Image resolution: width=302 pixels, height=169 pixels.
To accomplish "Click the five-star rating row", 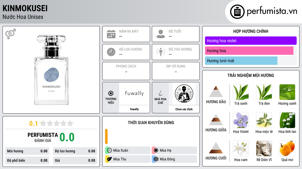I will 57,123.
